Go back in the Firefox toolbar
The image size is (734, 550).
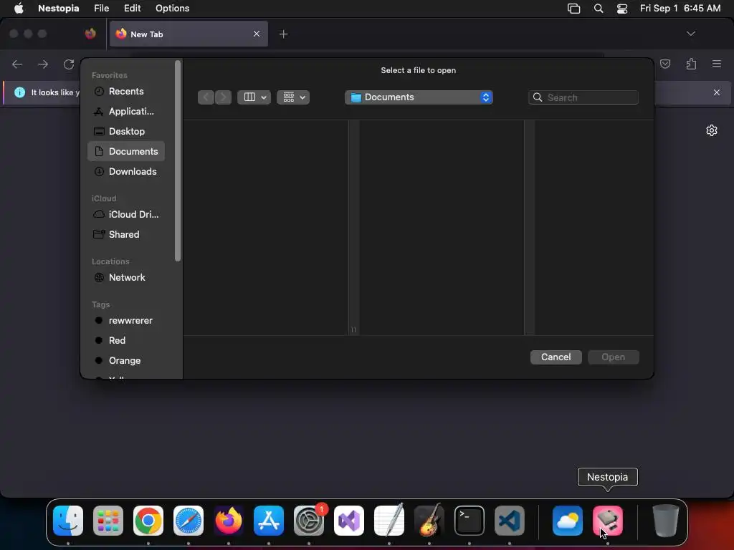[17, 64]
